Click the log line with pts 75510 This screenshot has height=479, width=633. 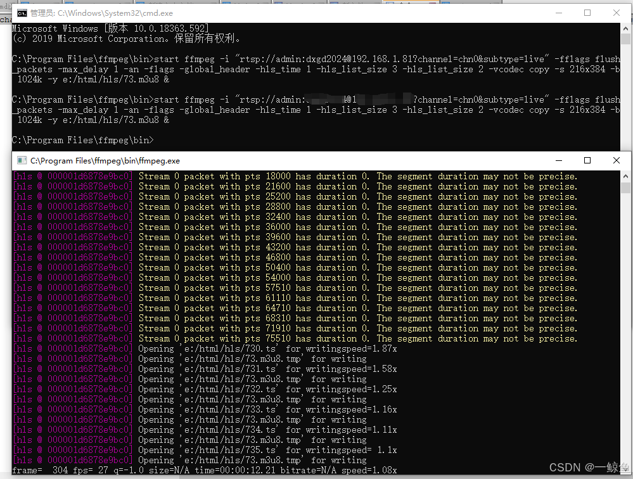tap(295, 338)
